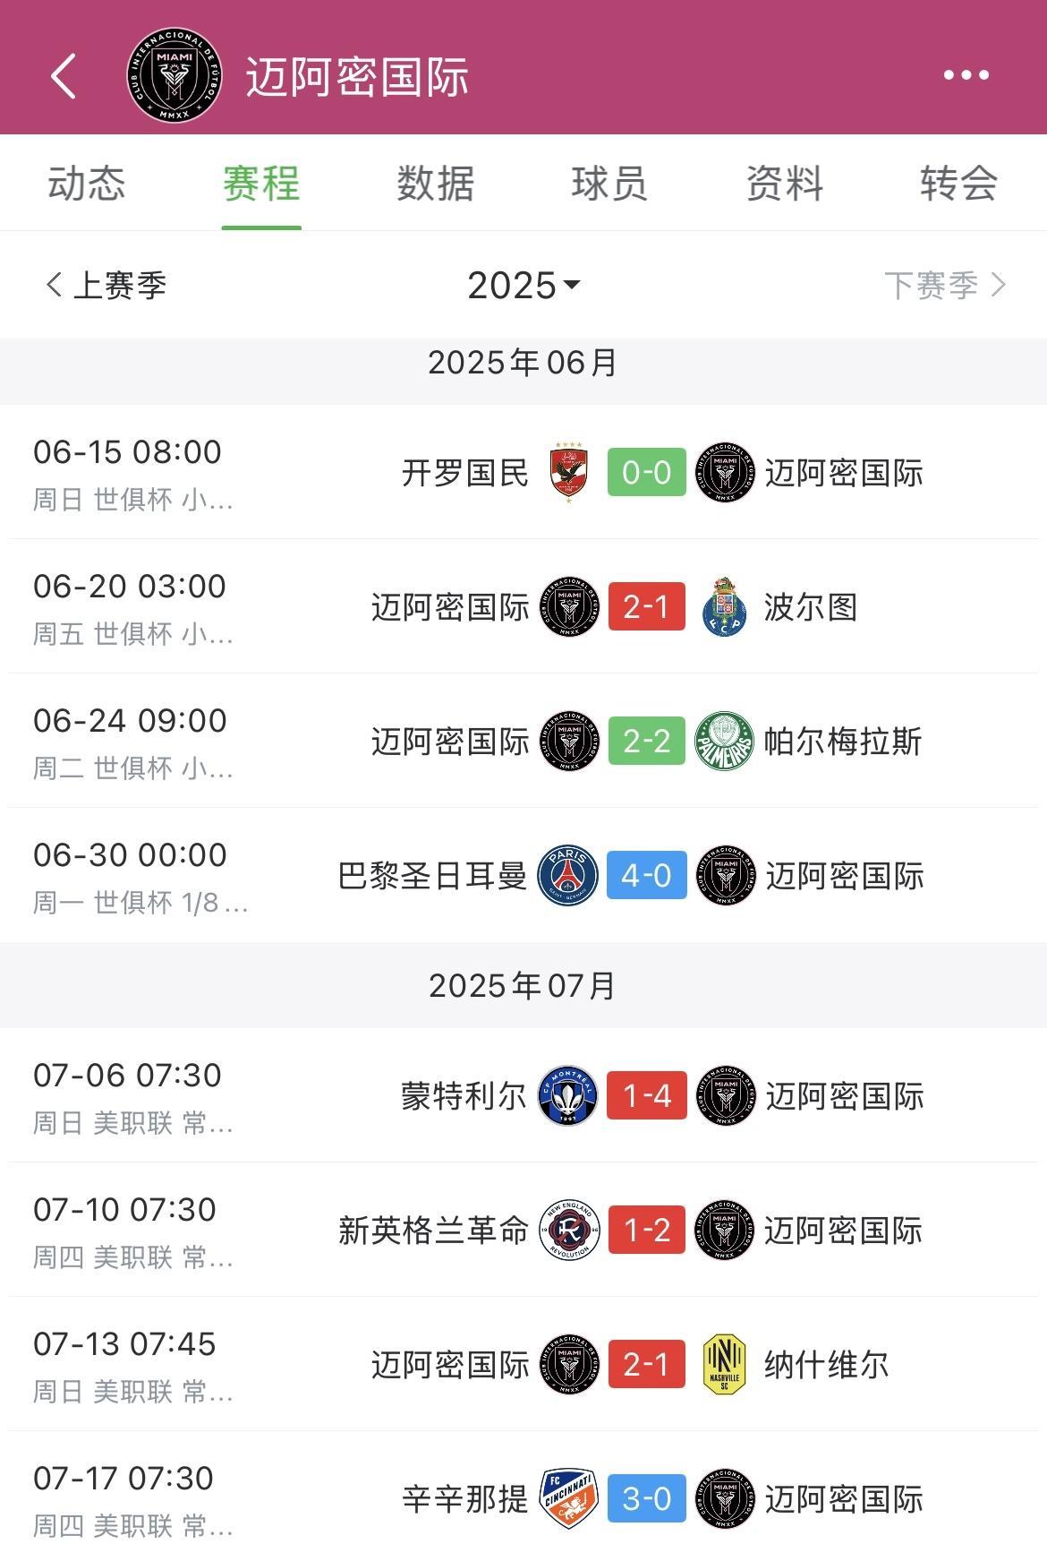Tap the 2-1 score against Porto
Viewport: 1047px width, 1544px height.
(646, 607)
